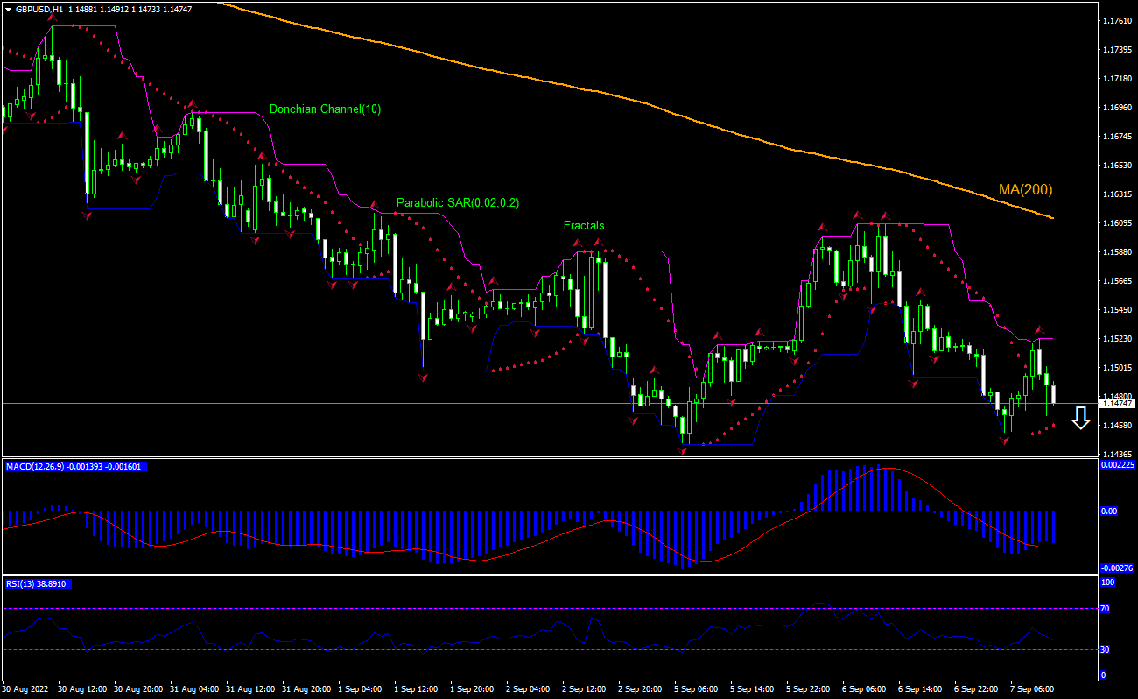Open the dropdown triangle beside GBPUSD,H1
Viewport: 1138px width, 699px height.
(8, 9)
